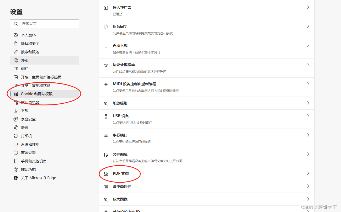Screen dimensions: 341x212
Task: Click the USB 设备 icon
Action: 106,116
